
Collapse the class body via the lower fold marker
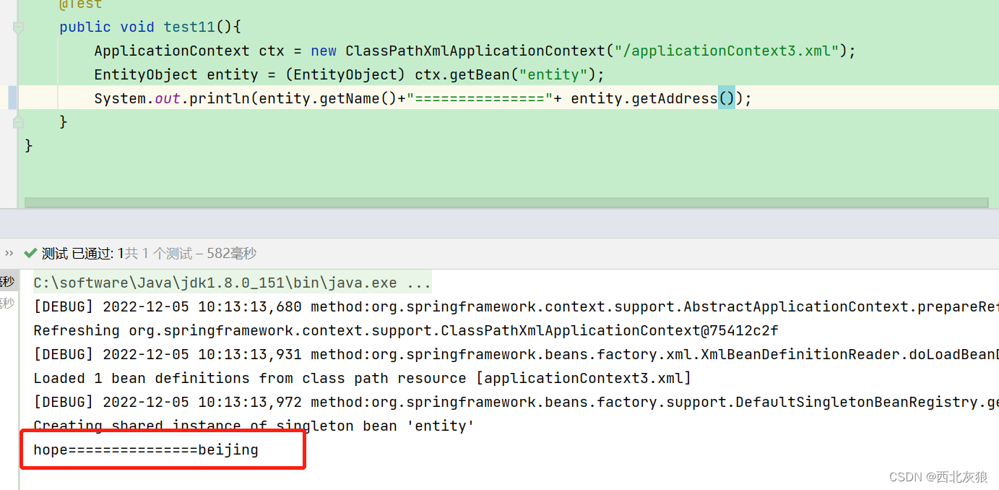(x=17, y=123)
